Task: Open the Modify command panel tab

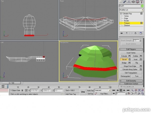Action: (x=125, y=2)
